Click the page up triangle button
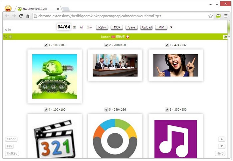 click(x=222, y=139)
